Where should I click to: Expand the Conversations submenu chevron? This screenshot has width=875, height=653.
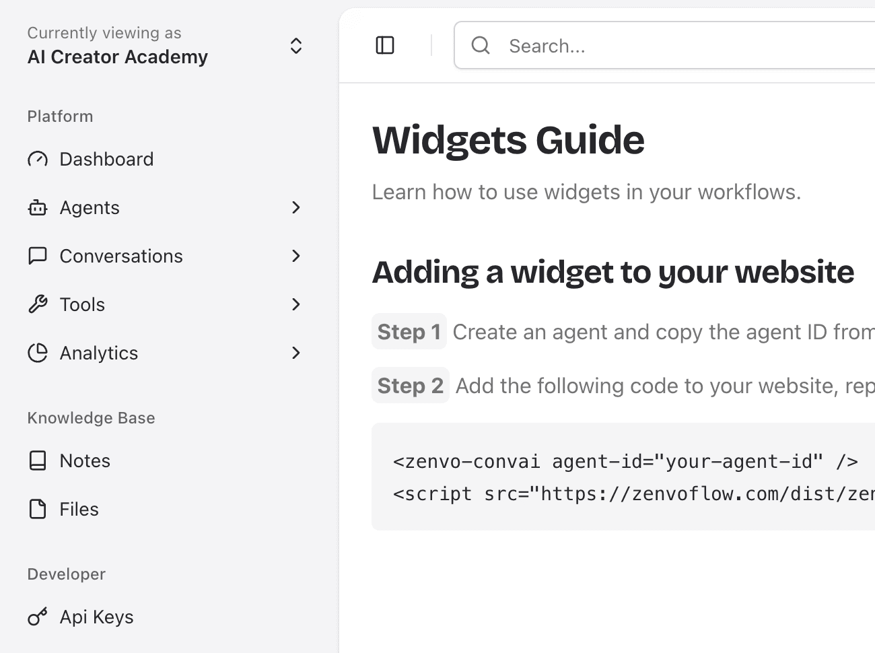pos(296,256)
